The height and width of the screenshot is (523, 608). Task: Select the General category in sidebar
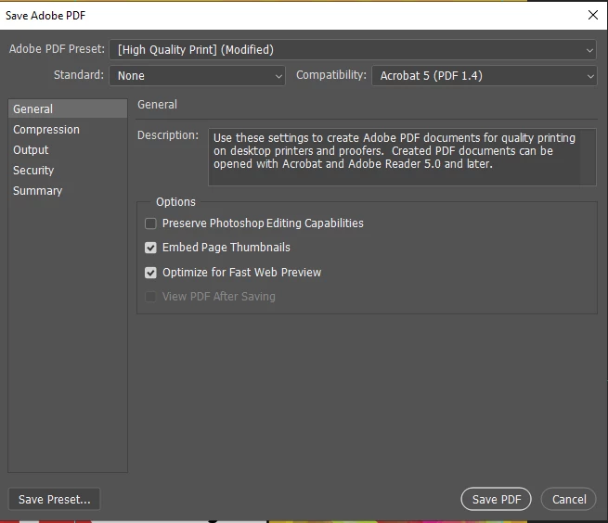coord(68,108)
